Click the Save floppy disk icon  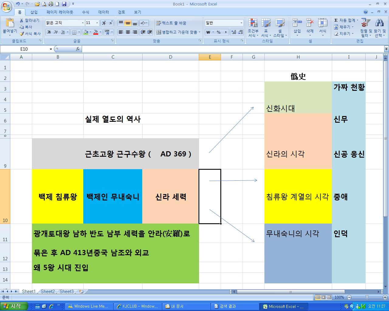pos(64,4)
